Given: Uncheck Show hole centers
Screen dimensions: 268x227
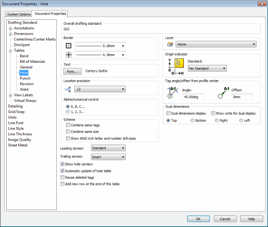Looking at the screenshot, I should click(62, 164).
